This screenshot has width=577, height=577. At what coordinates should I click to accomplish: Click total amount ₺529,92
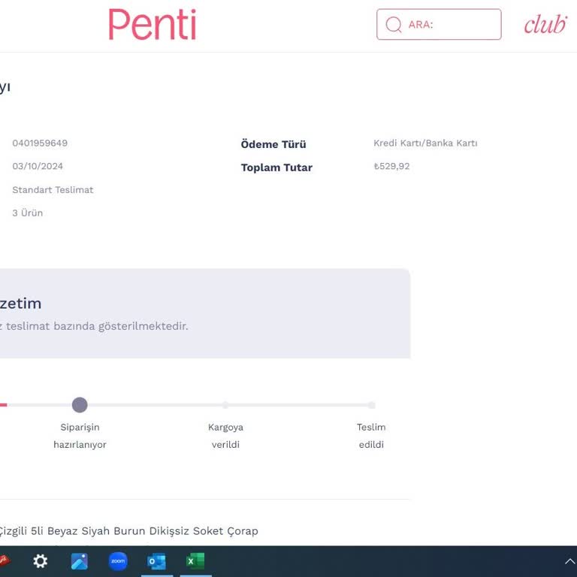coord(391,166)
